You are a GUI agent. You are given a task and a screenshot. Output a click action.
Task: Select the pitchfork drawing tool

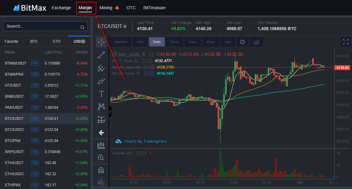click(x=101, y=68)
